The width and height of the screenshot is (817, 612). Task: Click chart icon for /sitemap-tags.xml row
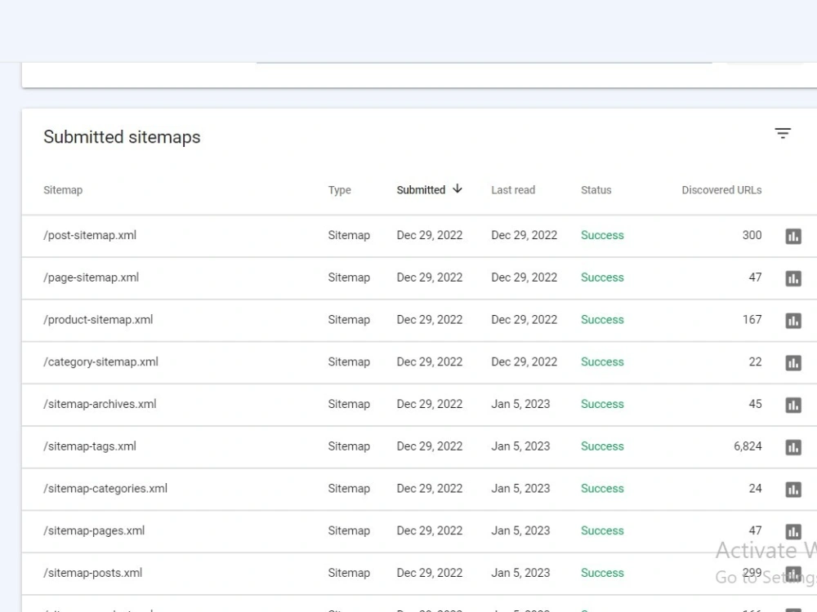793,447
